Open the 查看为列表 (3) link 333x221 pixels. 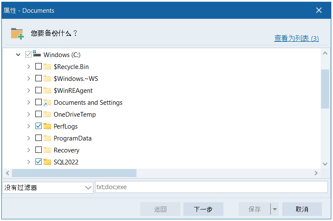(x=296, y=38)
